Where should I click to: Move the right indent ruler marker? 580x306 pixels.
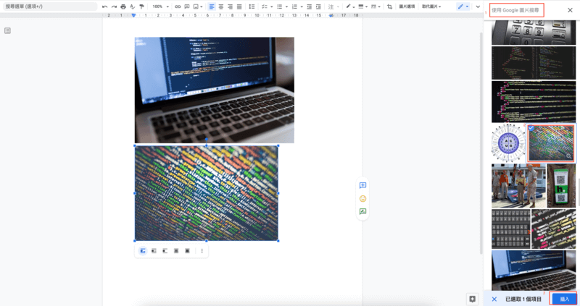point(331,15)
